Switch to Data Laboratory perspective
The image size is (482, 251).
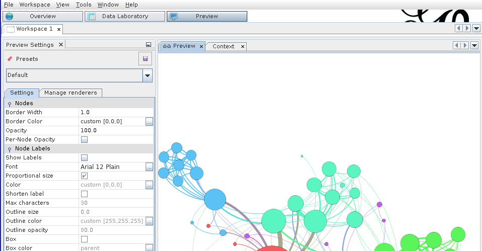tap(125, 16)
